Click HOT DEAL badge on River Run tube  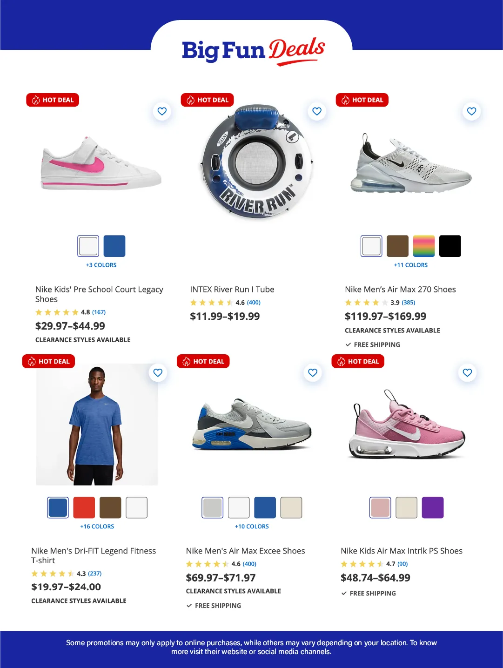[208, 100]
